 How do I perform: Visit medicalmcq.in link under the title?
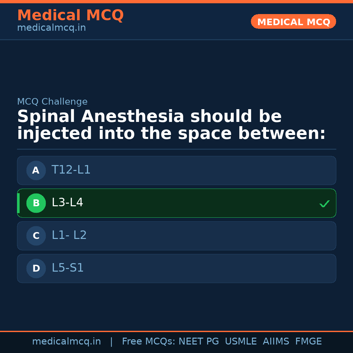coord(51,28)
